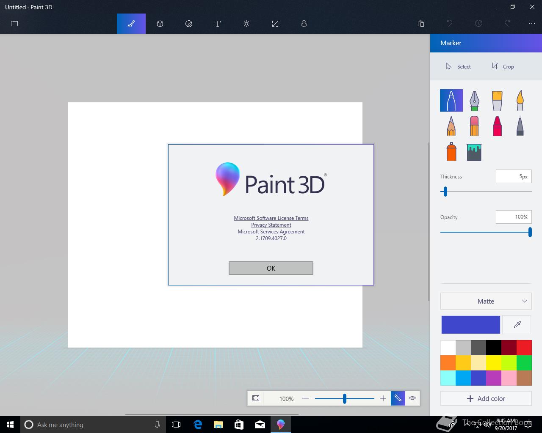Image resolution: width=542 pixels, height=433 pixels.
Task: Open the Text tool tab
Action: (218, 24)
